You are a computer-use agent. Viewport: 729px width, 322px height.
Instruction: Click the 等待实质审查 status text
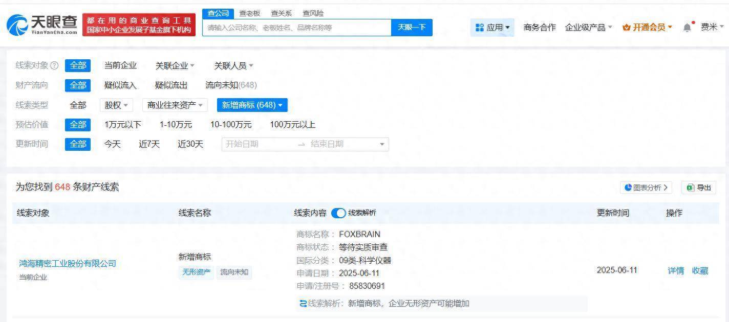(363, 247)
